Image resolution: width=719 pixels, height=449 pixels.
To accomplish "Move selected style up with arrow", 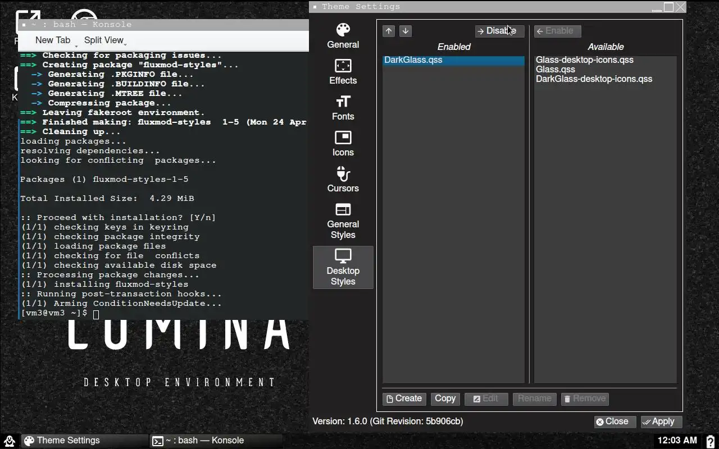I will pos(389,31).
